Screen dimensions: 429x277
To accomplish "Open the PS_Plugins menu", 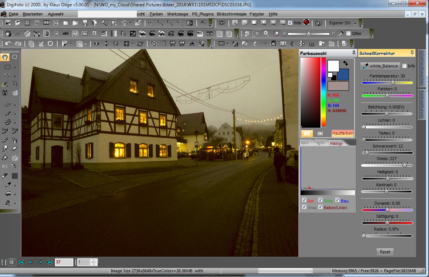I will point(202,14).
